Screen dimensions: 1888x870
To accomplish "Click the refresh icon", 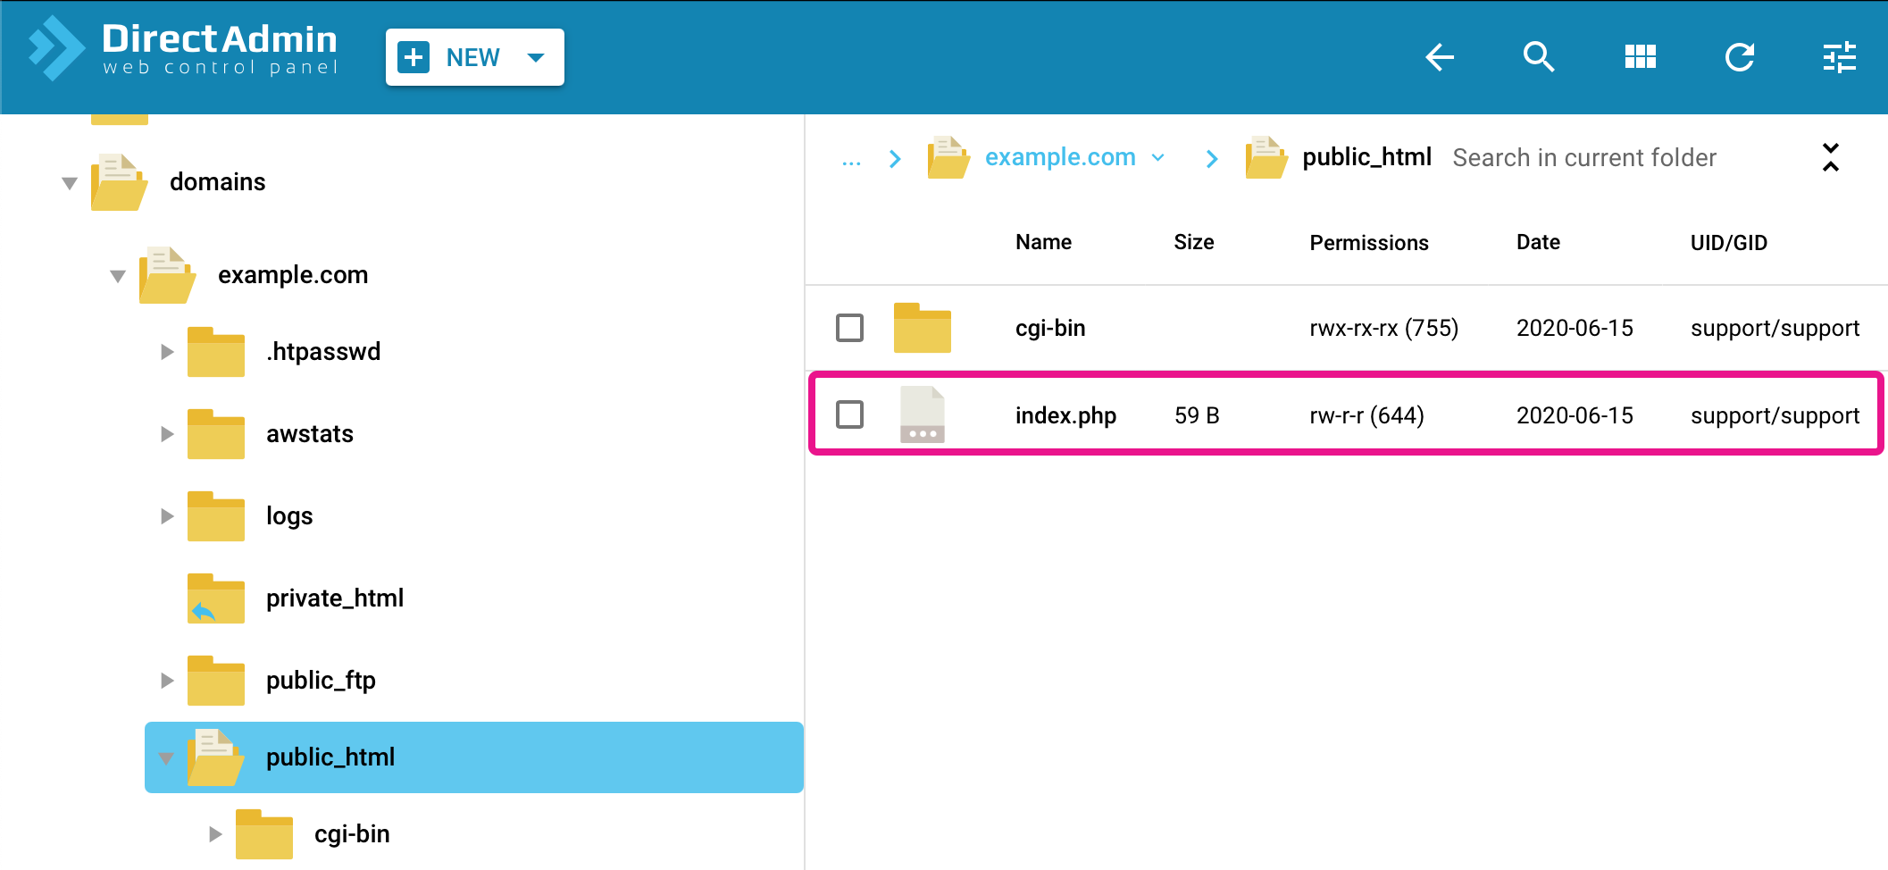I will click(x=1740, y=57).
